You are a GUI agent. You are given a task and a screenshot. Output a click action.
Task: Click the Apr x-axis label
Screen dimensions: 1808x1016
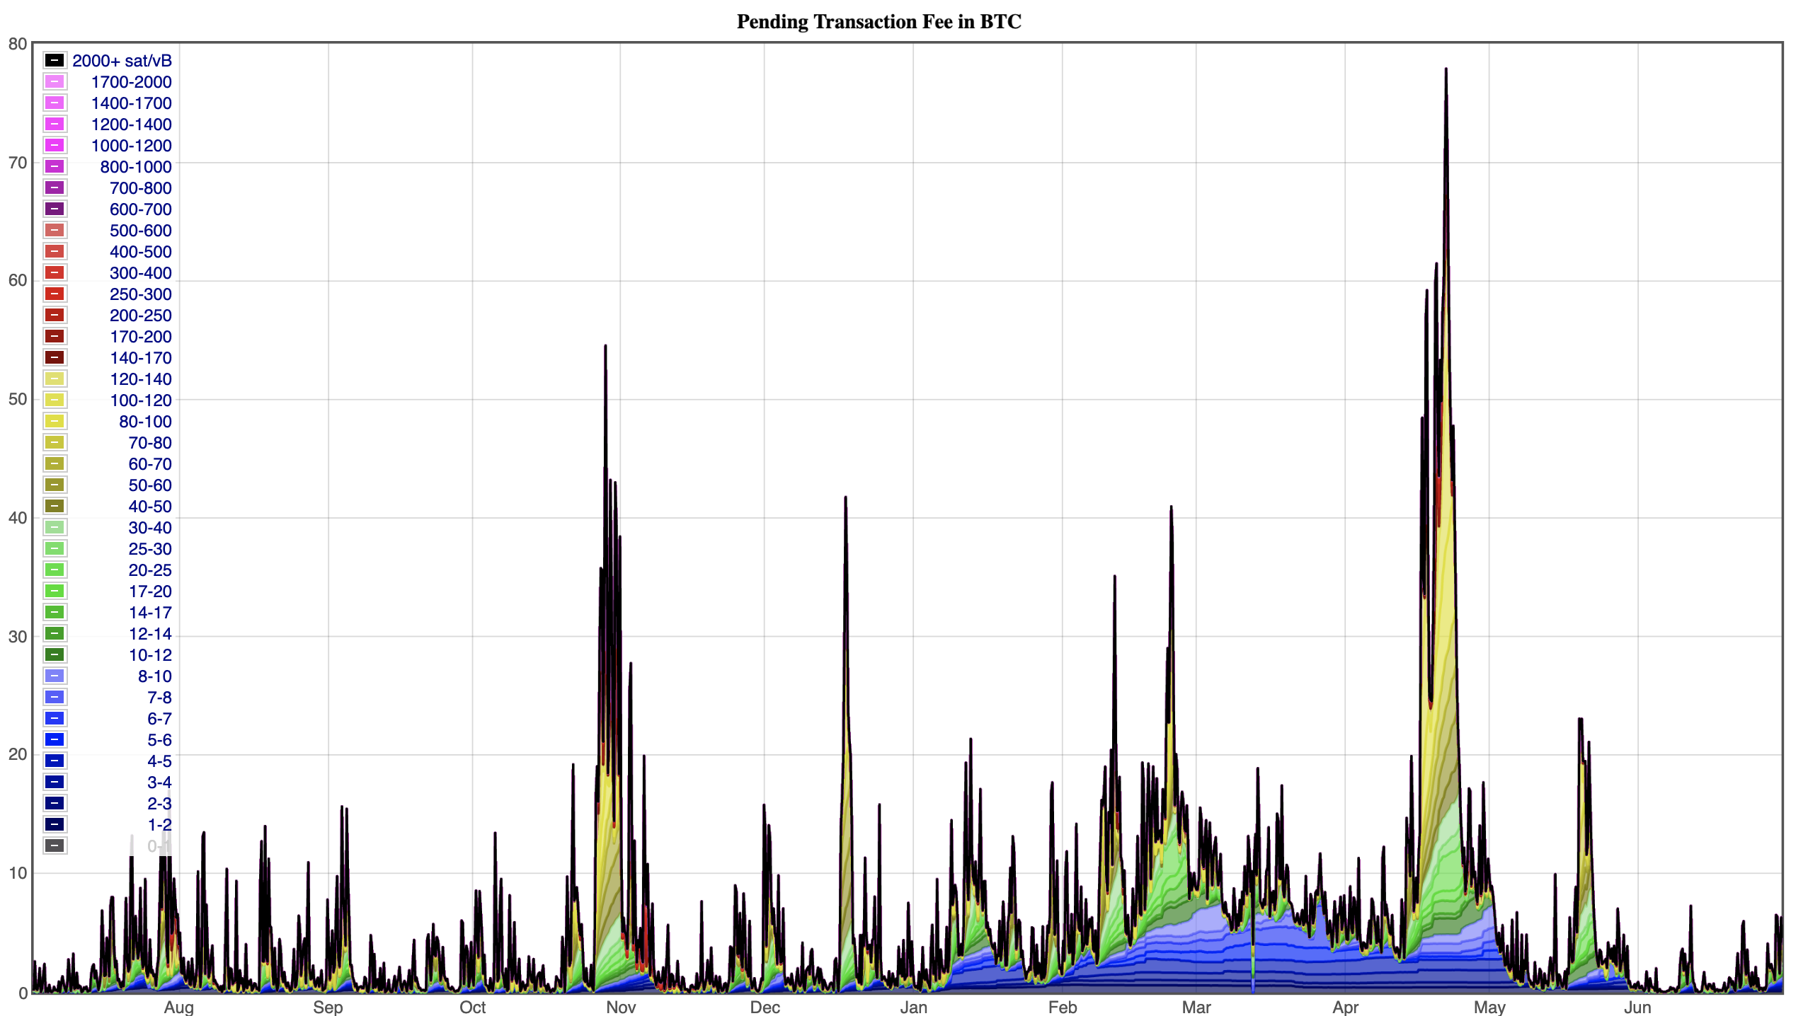click(1345, 1007)
